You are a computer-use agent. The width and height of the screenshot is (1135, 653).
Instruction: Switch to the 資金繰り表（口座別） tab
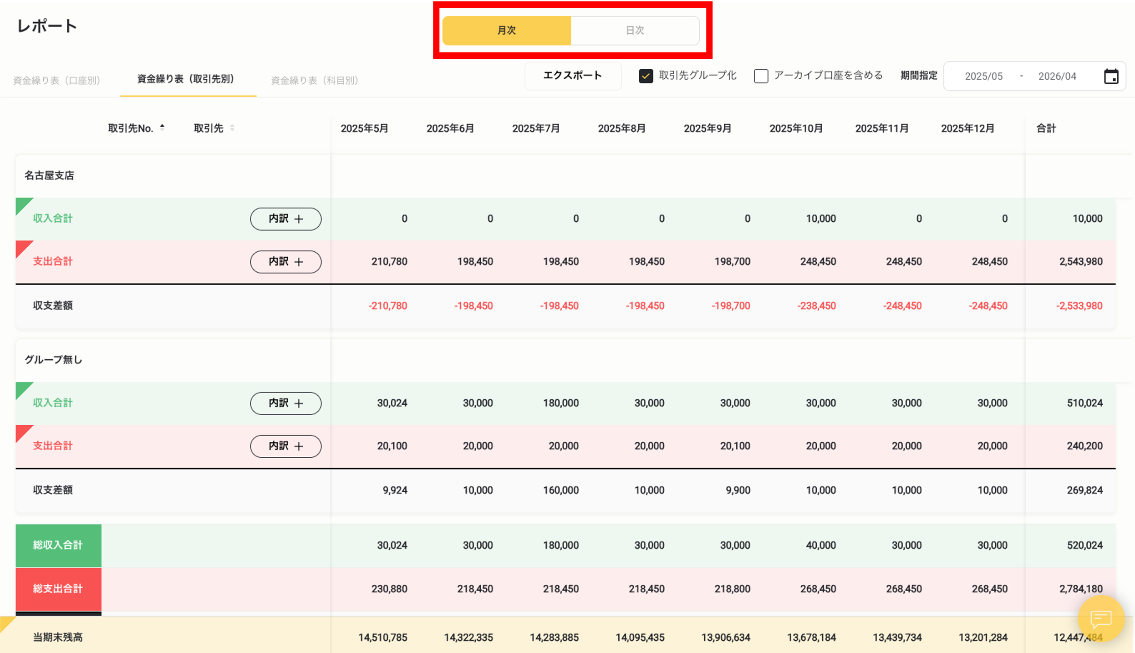tap(57, 79)
